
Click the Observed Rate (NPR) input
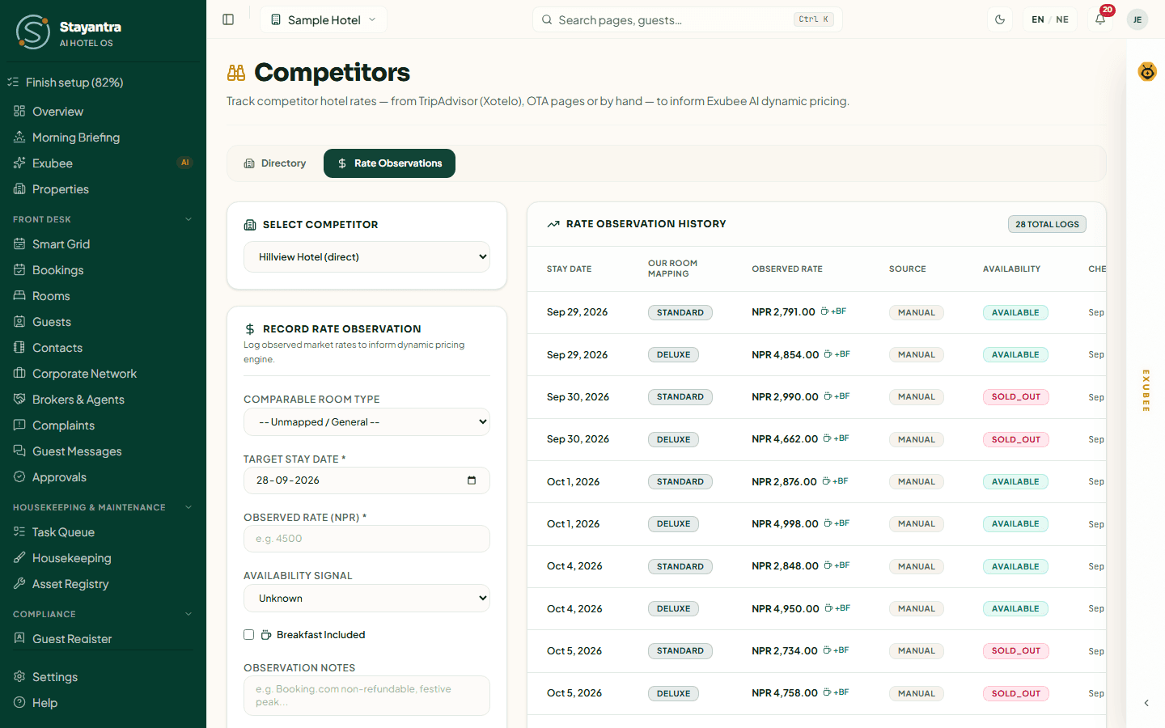click(x=366, y=539)
